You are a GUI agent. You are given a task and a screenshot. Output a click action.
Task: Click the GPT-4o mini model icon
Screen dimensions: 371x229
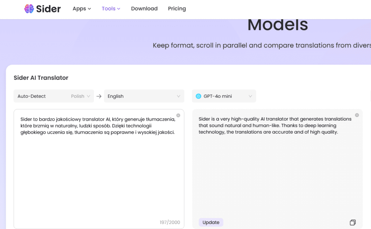199,96
